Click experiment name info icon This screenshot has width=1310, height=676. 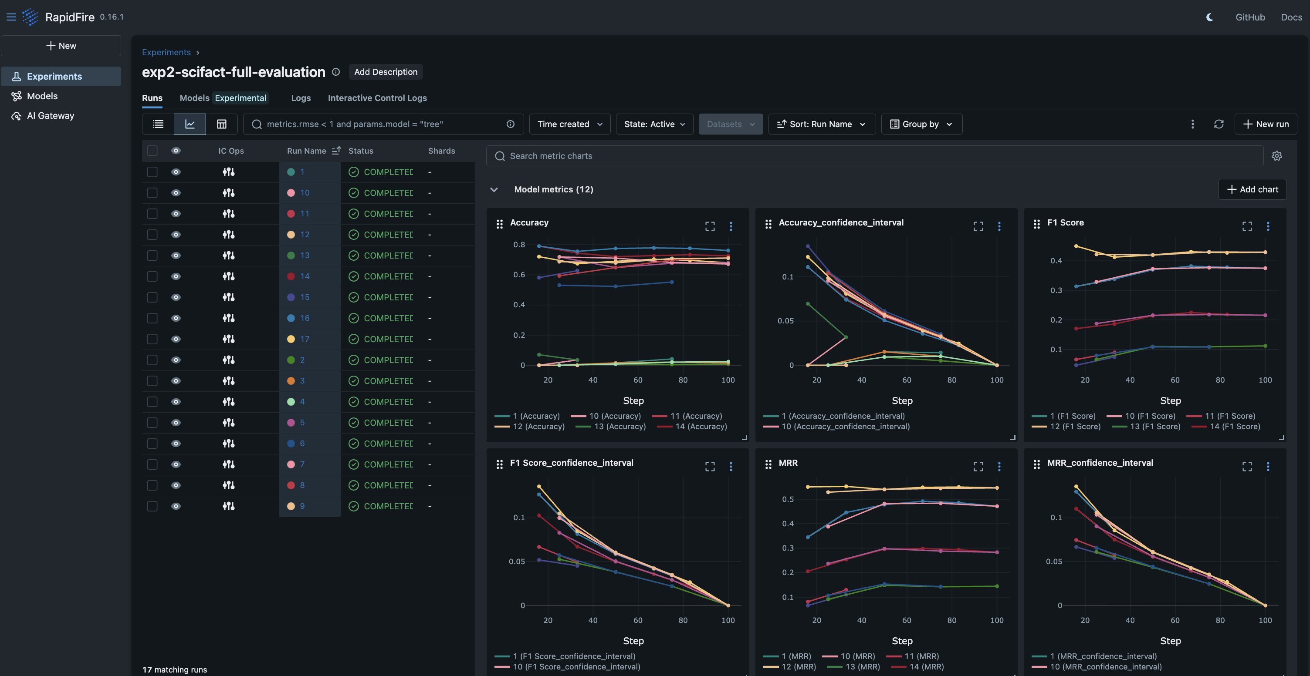335,72
